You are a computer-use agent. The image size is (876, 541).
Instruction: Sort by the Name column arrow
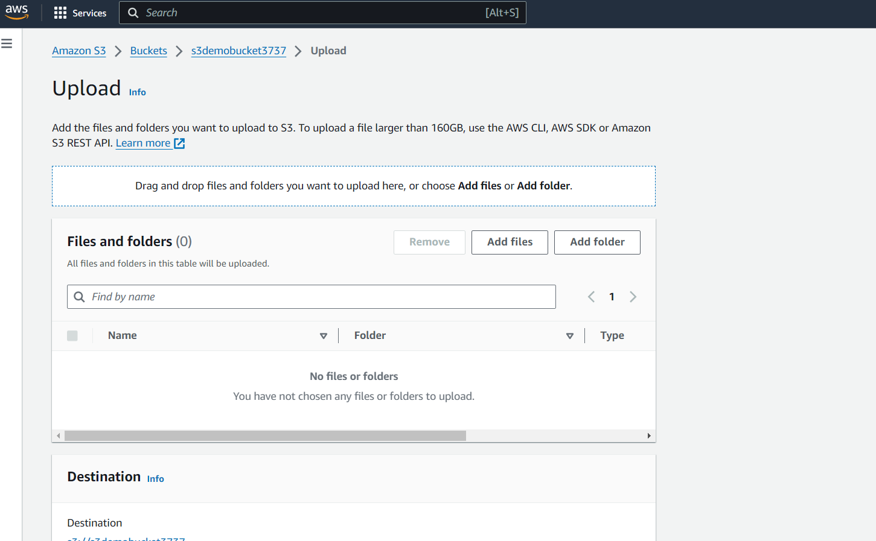pos(324,336)
